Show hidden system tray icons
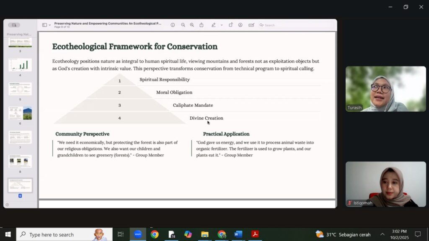The height and width of the screenshot is (241, 429). (x=382, y=234)
